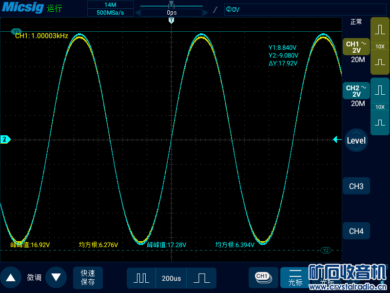The height and width of the screenshot is (293, 390).
Task: Tap the trigger position T marker
Action: [x=171, y=21]
